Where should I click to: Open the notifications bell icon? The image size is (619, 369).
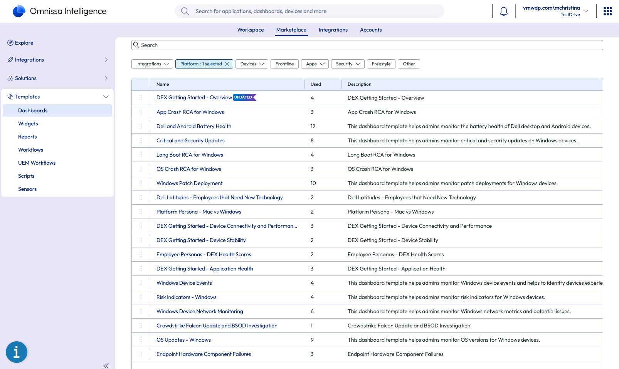coord(503,12)
